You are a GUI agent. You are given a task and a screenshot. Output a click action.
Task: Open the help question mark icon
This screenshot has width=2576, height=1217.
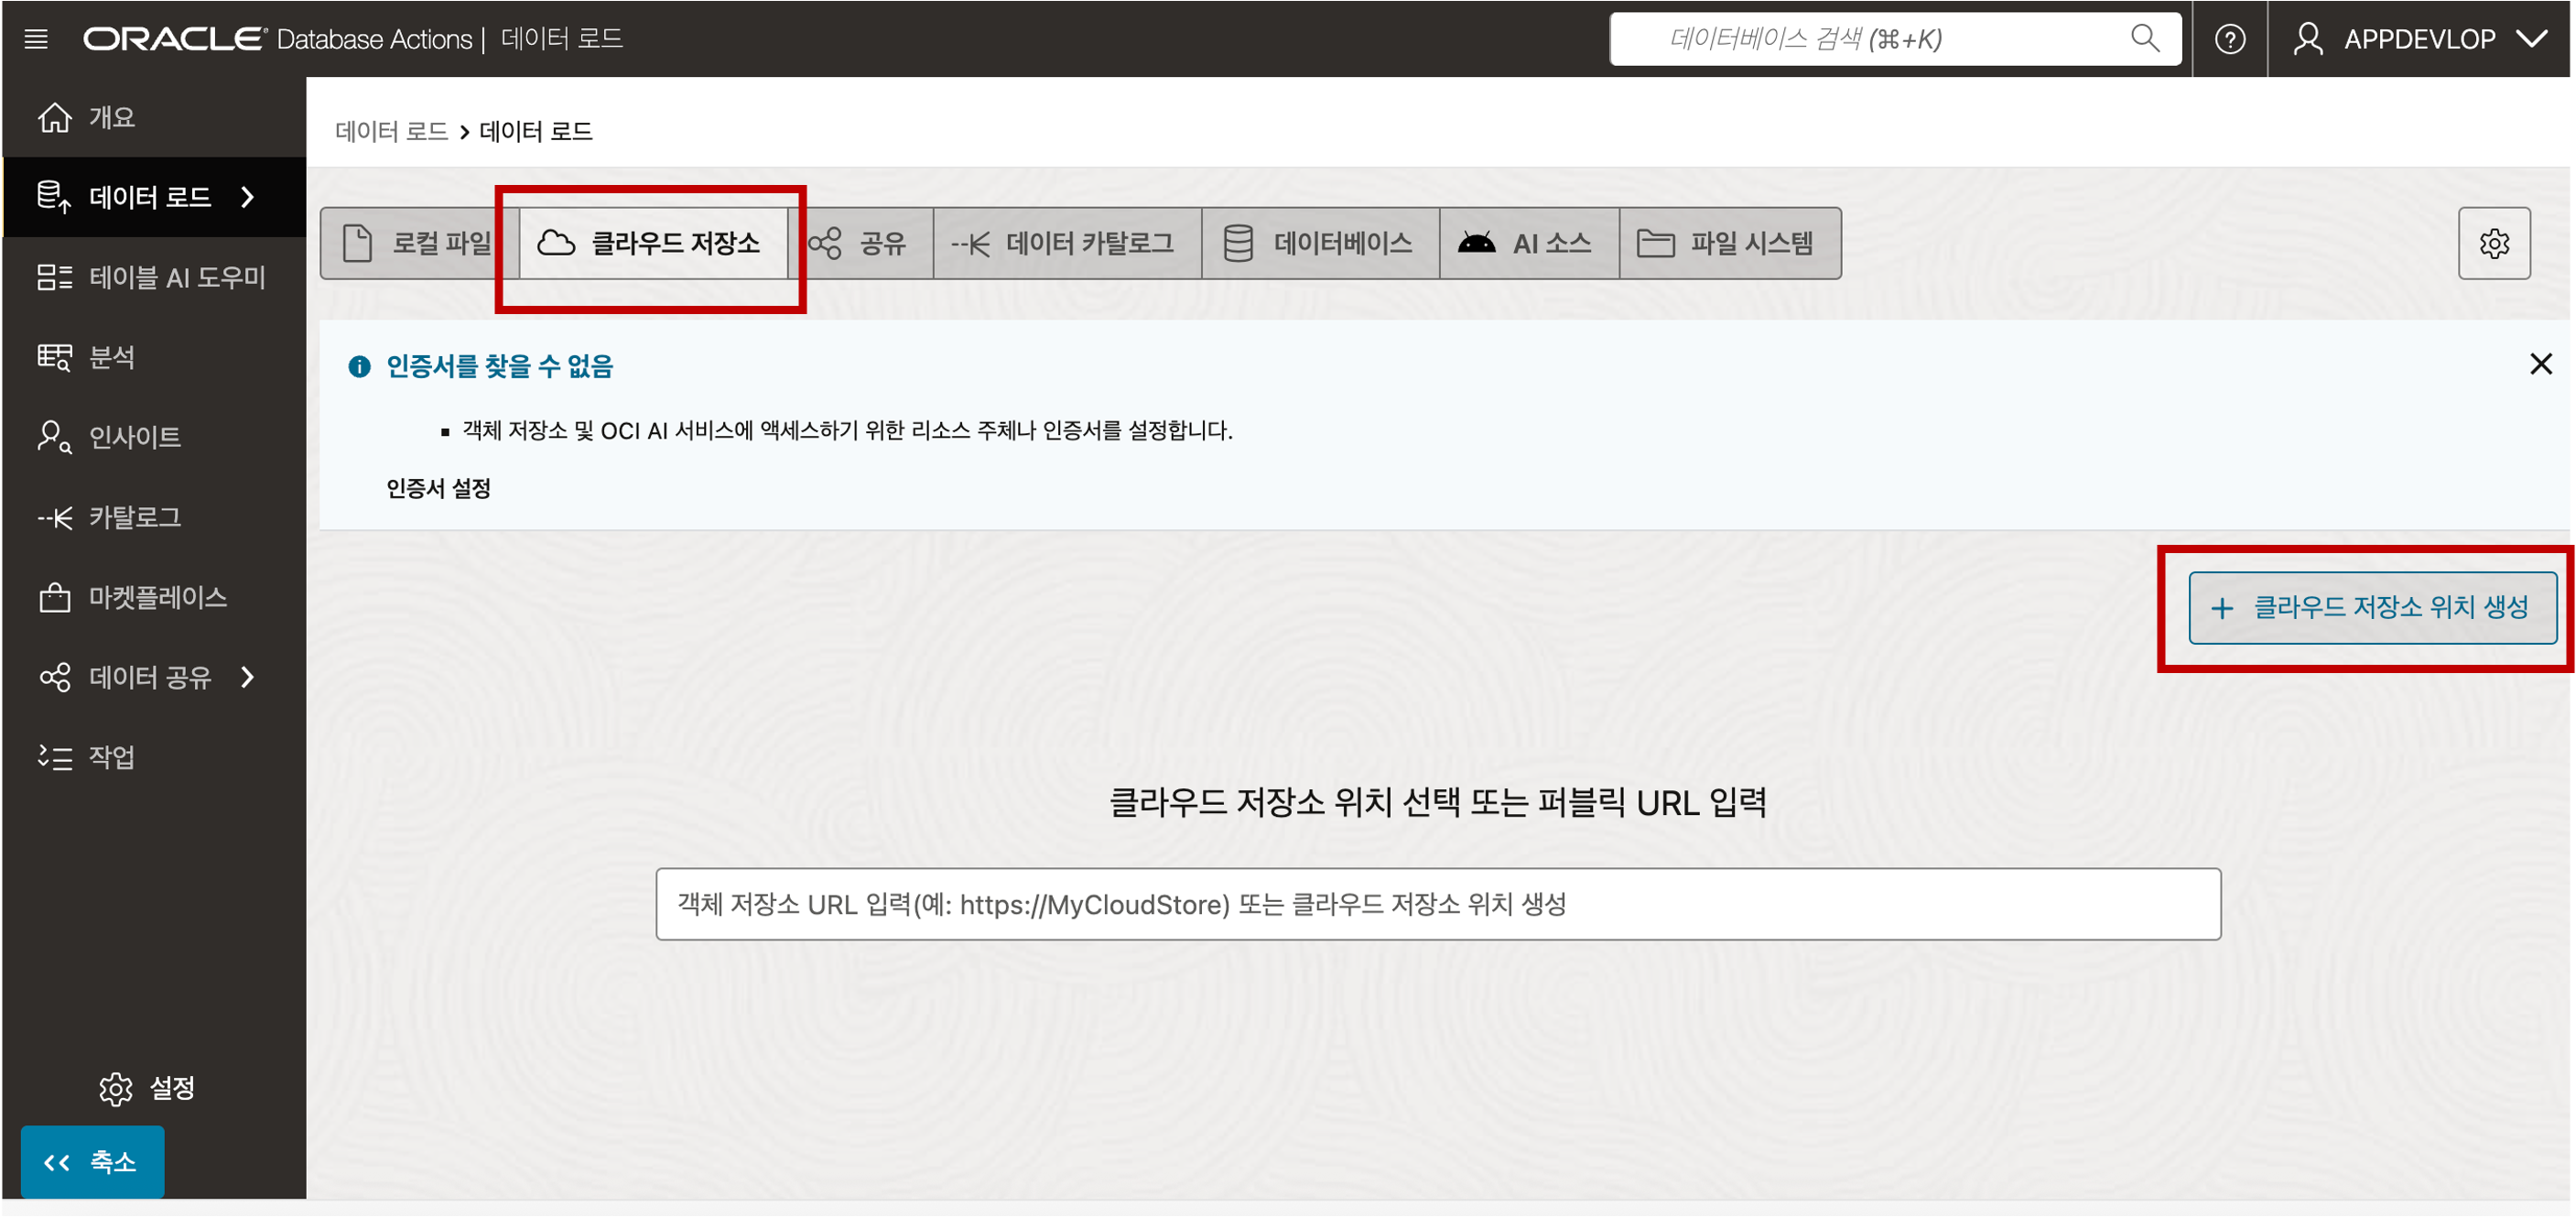tap(2229, 39)
